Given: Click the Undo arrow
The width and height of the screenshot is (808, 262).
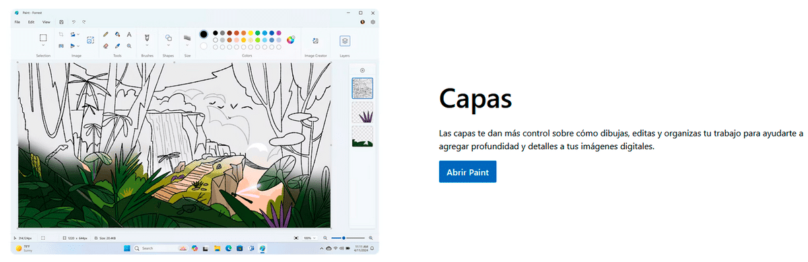Looking at the screenshot, I should (73, 22).
